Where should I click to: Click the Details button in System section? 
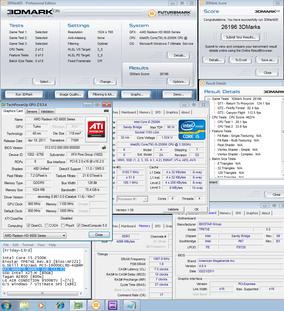(x=180, y=55)
